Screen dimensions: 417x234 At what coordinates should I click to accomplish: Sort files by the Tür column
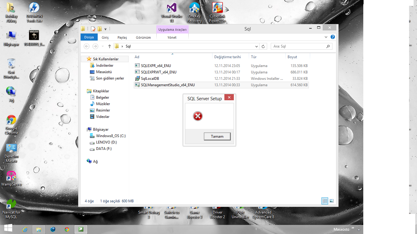(267, 57)
